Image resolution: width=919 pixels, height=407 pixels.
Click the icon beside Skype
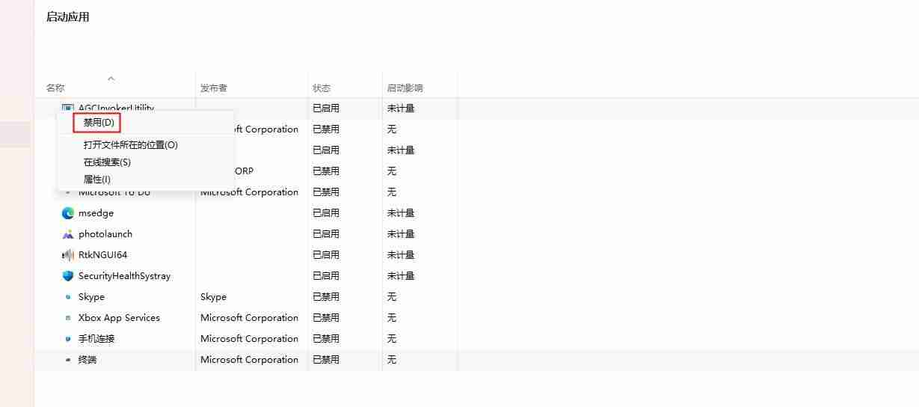tap(68, 297)
